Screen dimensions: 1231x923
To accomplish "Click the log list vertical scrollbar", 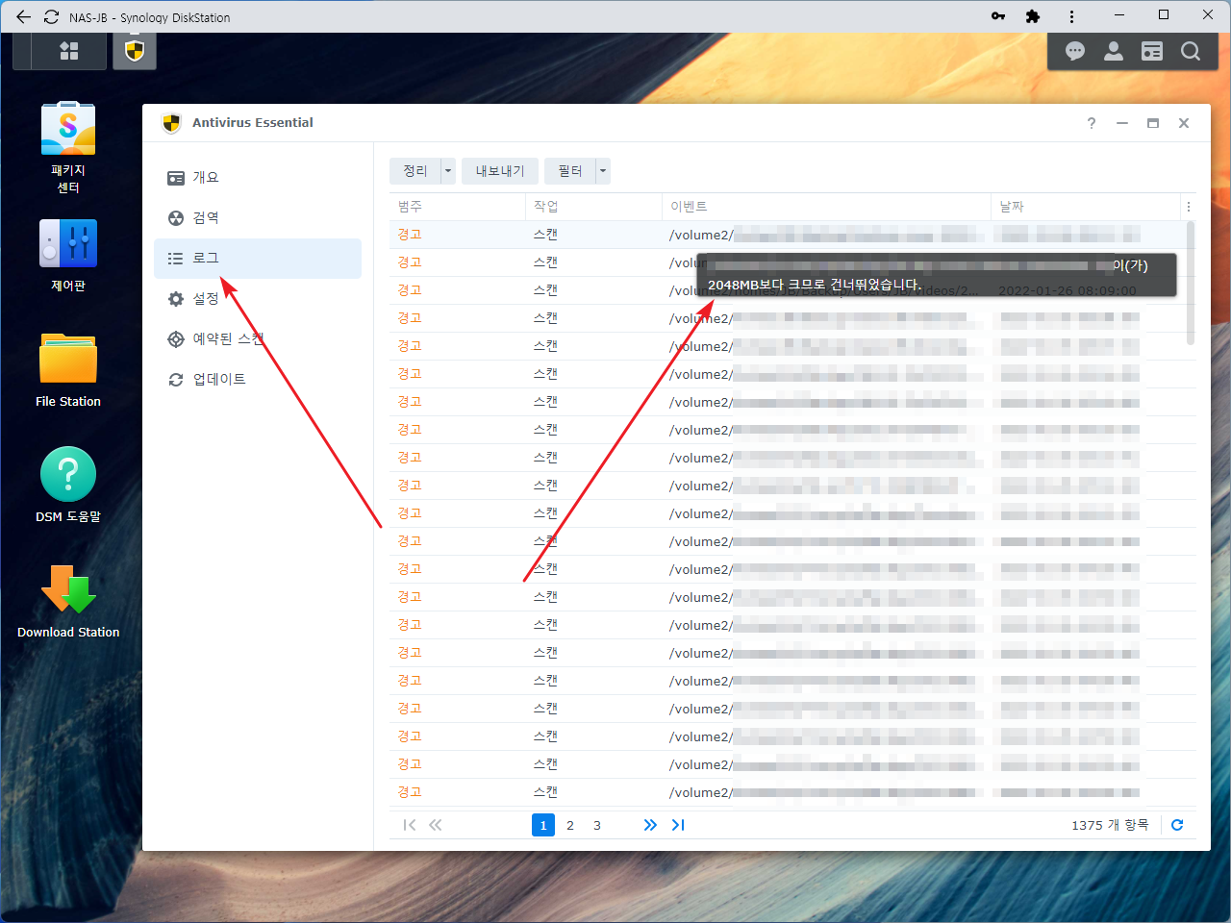I will click(x=1191, y=283).
